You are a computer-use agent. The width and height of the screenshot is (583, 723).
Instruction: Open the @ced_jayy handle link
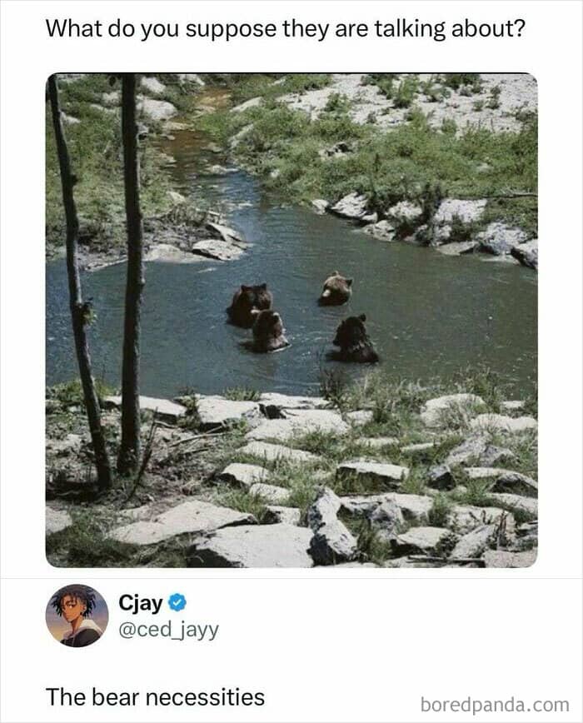click(x=169, y=630)
